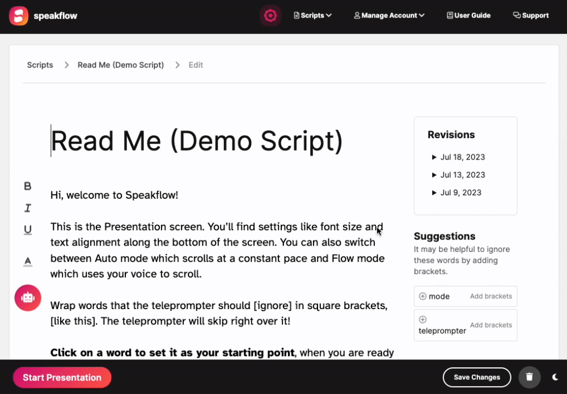This screenshot has height=394, width=567.
Task: Expand the Jul 9, 2023 revision
Action: [456, 192]
